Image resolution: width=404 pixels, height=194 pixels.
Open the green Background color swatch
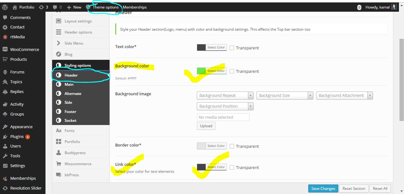coord(201,71)
